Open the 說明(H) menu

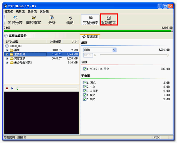tap(44, 11)
